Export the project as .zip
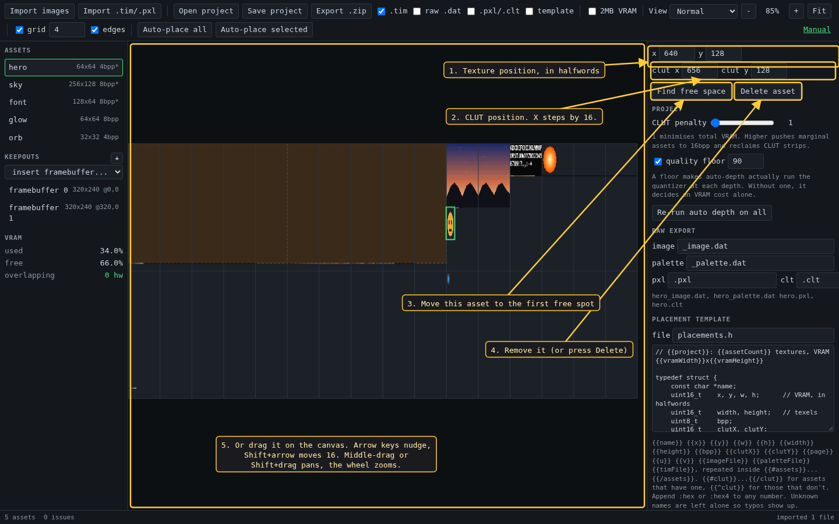Image resolution: width=839 pixels, height=524 pixels. (341, 11)
